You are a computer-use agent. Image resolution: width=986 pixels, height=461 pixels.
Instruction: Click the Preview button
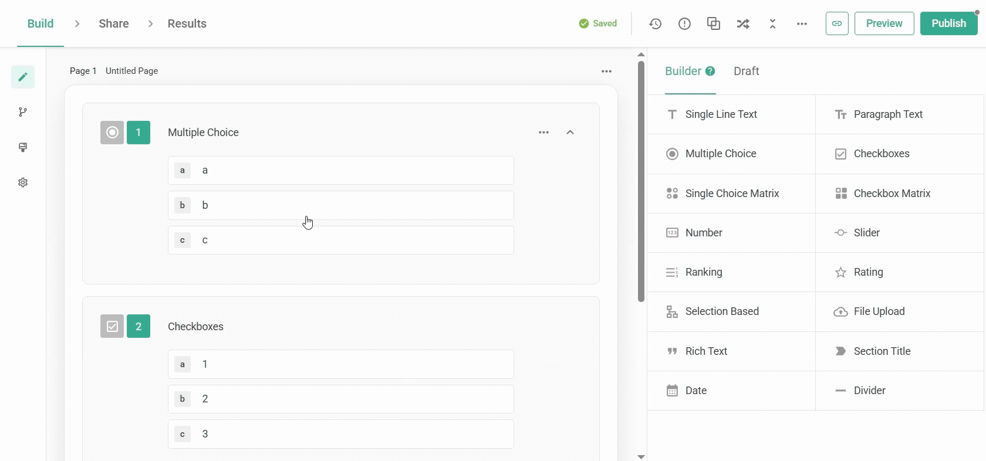click(884, 23)
